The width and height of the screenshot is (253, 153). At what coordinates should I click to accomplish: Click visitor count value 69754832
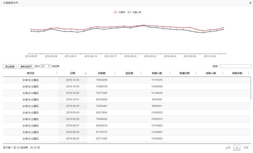tap(102, 99)
